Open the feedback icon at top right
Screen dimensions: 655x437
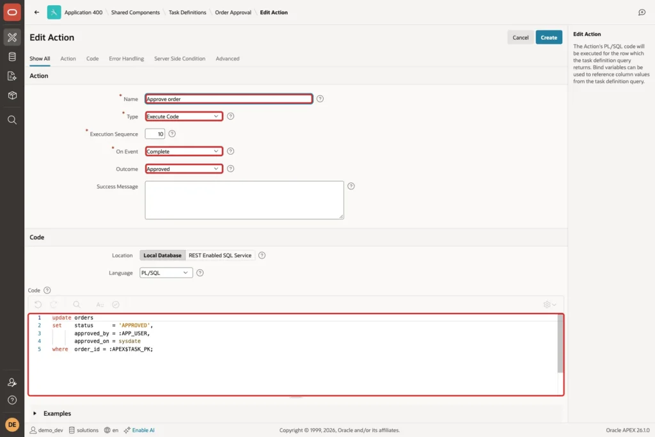pos(642,12)
